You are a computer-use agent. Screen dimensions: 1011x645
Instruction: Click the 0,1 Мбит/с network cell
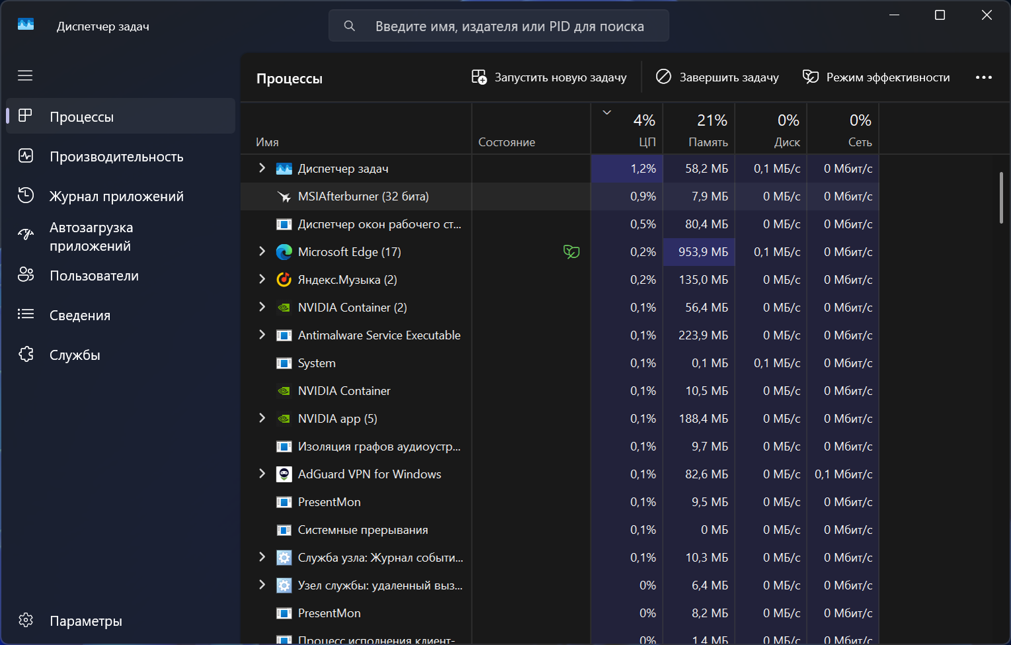coord(843,474)
